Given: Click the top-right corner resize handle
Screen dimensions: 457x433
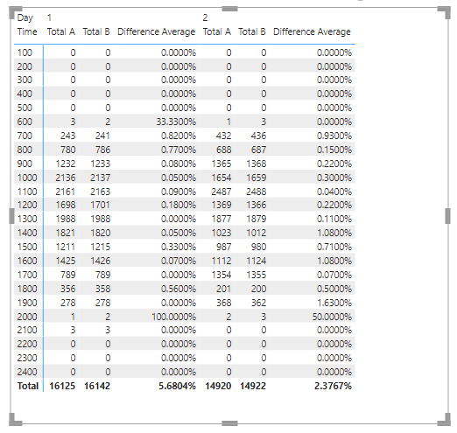Looking at the screenshot, I should tap(444, 13).
